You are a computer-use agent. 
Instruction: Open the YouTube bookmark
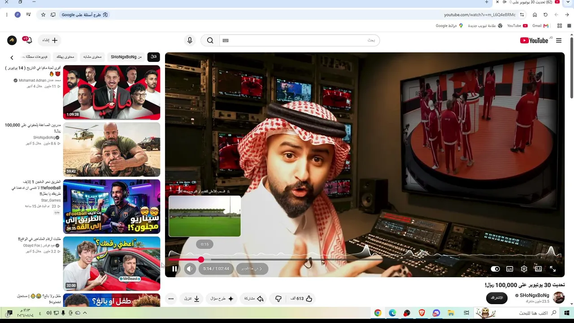[x=517, y=26]
